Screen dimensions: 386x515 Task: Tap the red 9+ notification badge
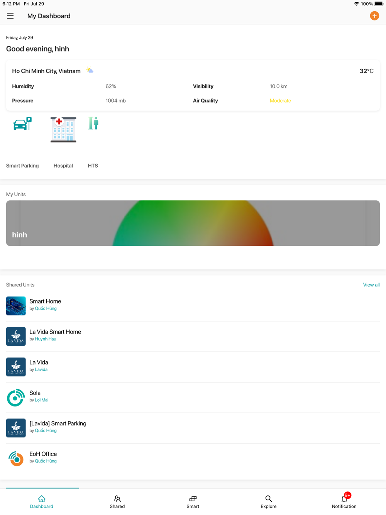(x=347, y=495)
